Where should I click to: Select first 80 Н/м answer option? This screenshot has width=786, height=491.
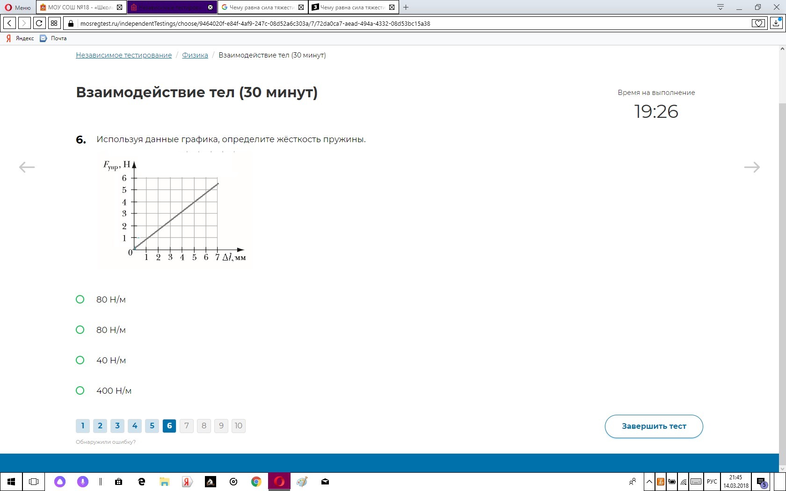click(x=80, y=299)
